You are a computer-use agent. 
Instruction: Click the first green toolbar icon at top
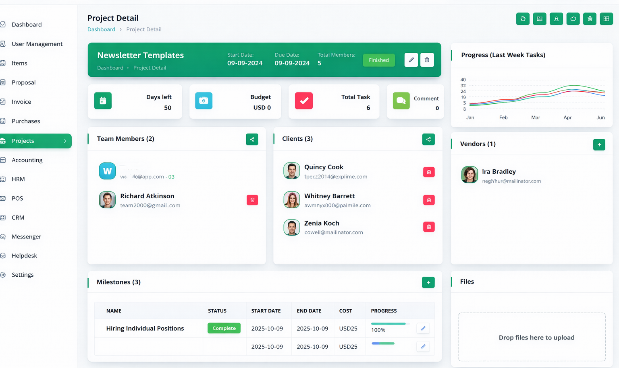523,19
